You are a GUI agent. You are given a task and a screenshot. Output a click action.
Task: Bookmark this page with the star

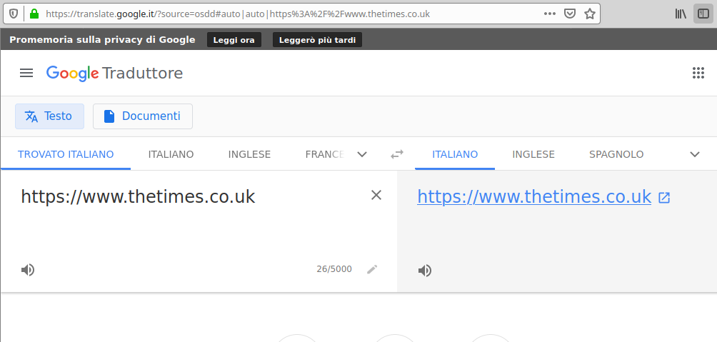click(x=590, y=14)
